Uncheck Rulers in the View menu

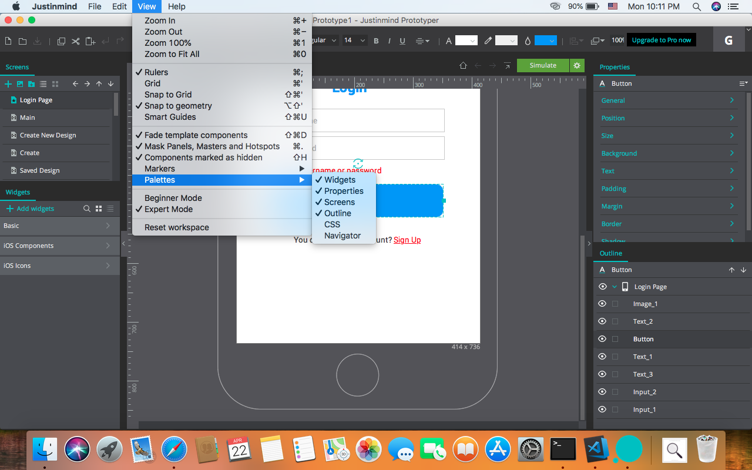pos(156,72)
